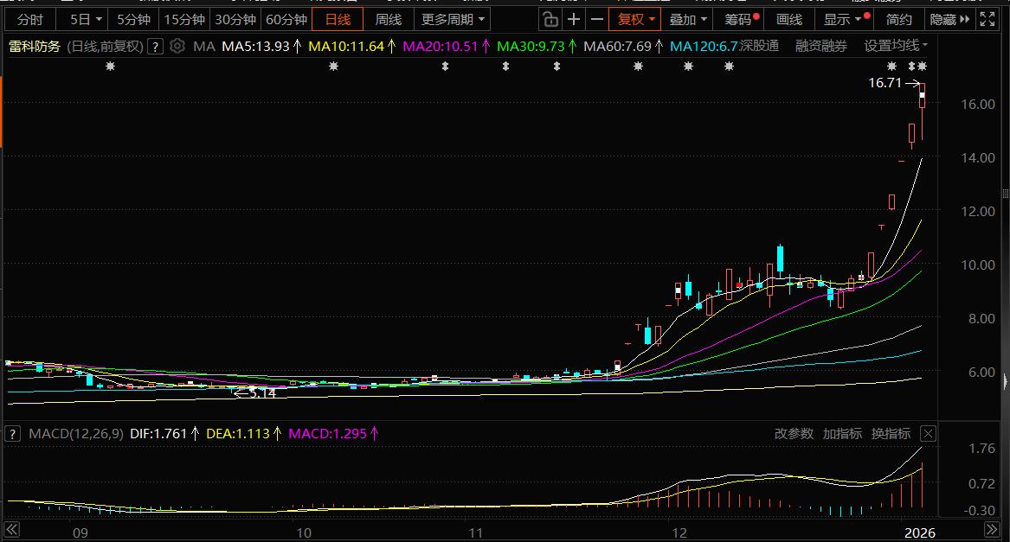Click the 2026 date axis label
The height and width of the screenshot is (542, 1010).
(x=919, y=532)
